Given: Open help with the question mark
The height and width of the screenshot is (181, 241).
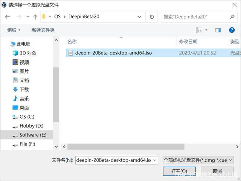Looking at the screenshot, I should click(232, 30).
